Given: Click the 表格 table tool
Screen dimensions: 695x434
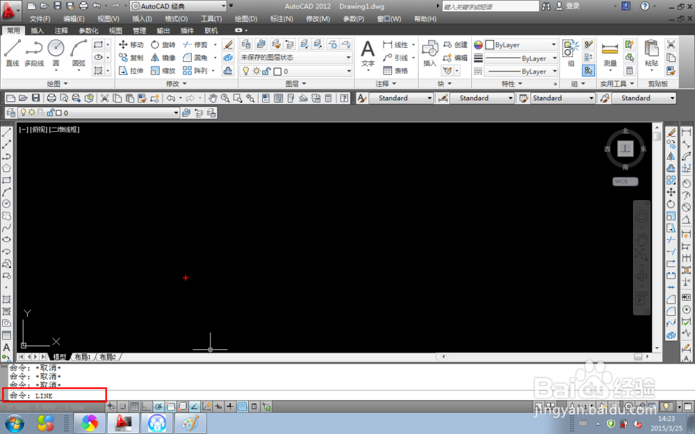Looking at the screenshot, I should 395,70.
